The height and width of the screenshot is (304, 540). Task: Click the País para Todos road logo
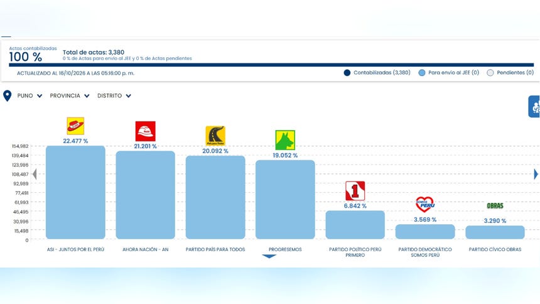point(215,136)
